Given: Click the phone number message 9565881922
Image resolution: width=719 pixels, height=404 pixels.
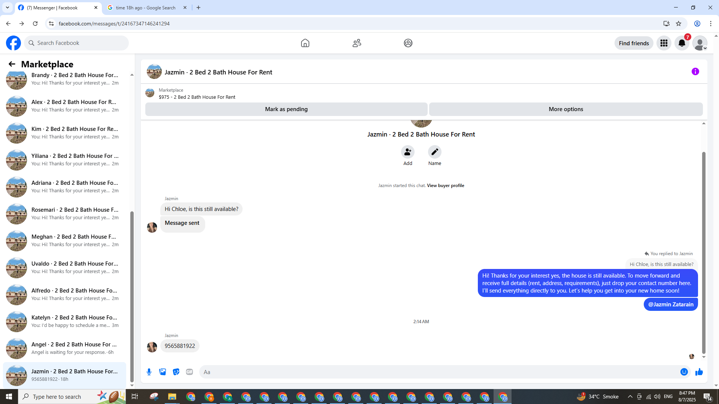Looking at the screenshot, I should (180, 346).
